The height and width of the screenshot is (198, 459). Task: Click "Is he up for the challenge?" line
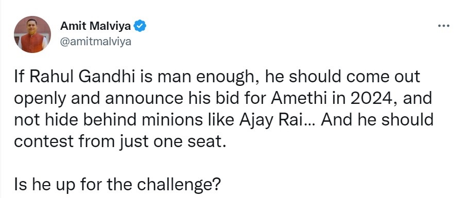(117, 185)
